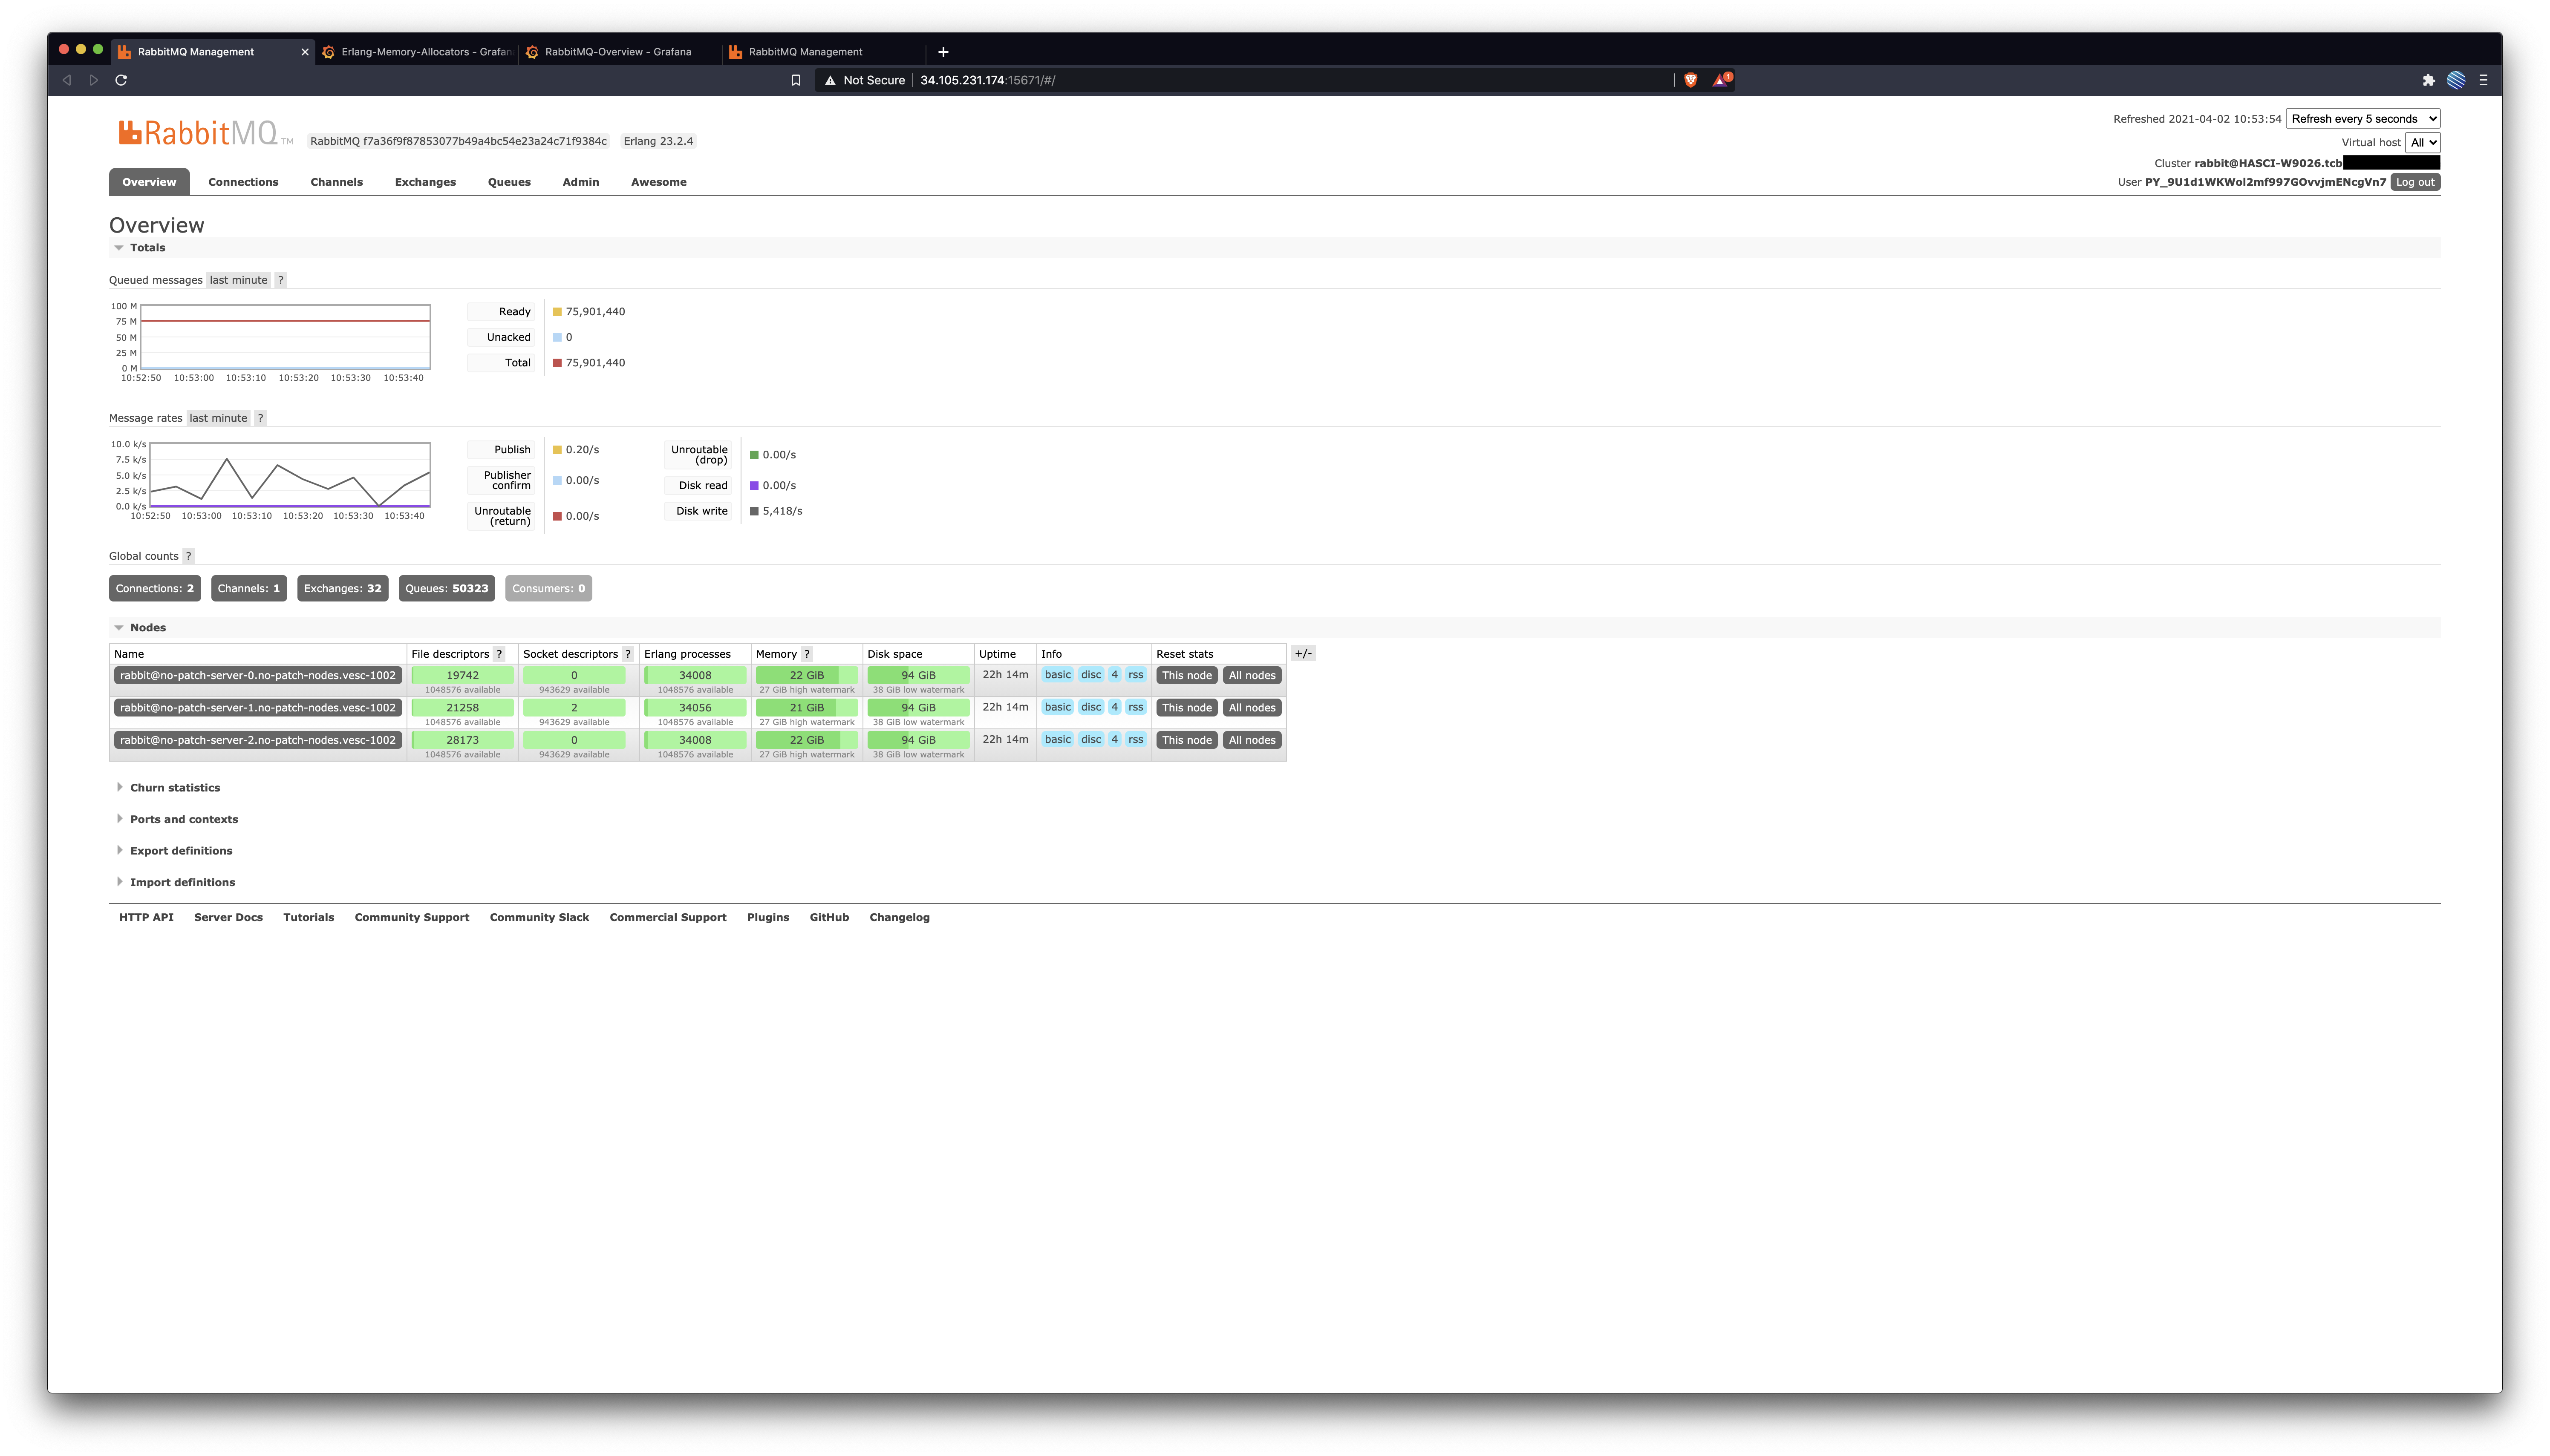This screenshot has height=1456, width=2550.
Task: Open Brave shields icon
Action: tap(1690, 80)
